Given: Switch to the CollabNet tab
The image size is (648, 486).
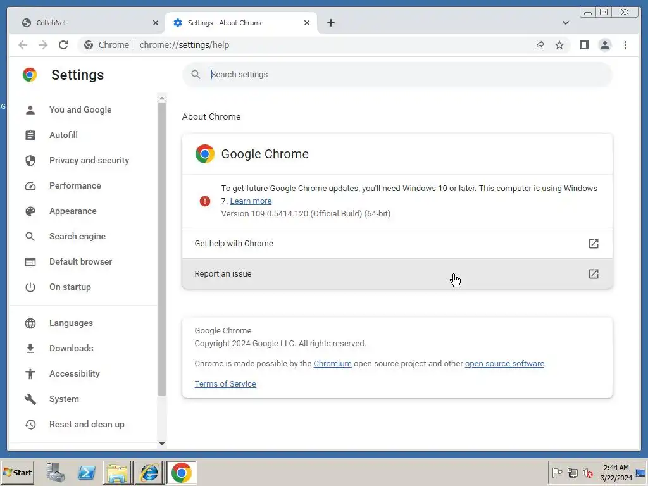Looking at the screenshot, I should coord(86,23).
